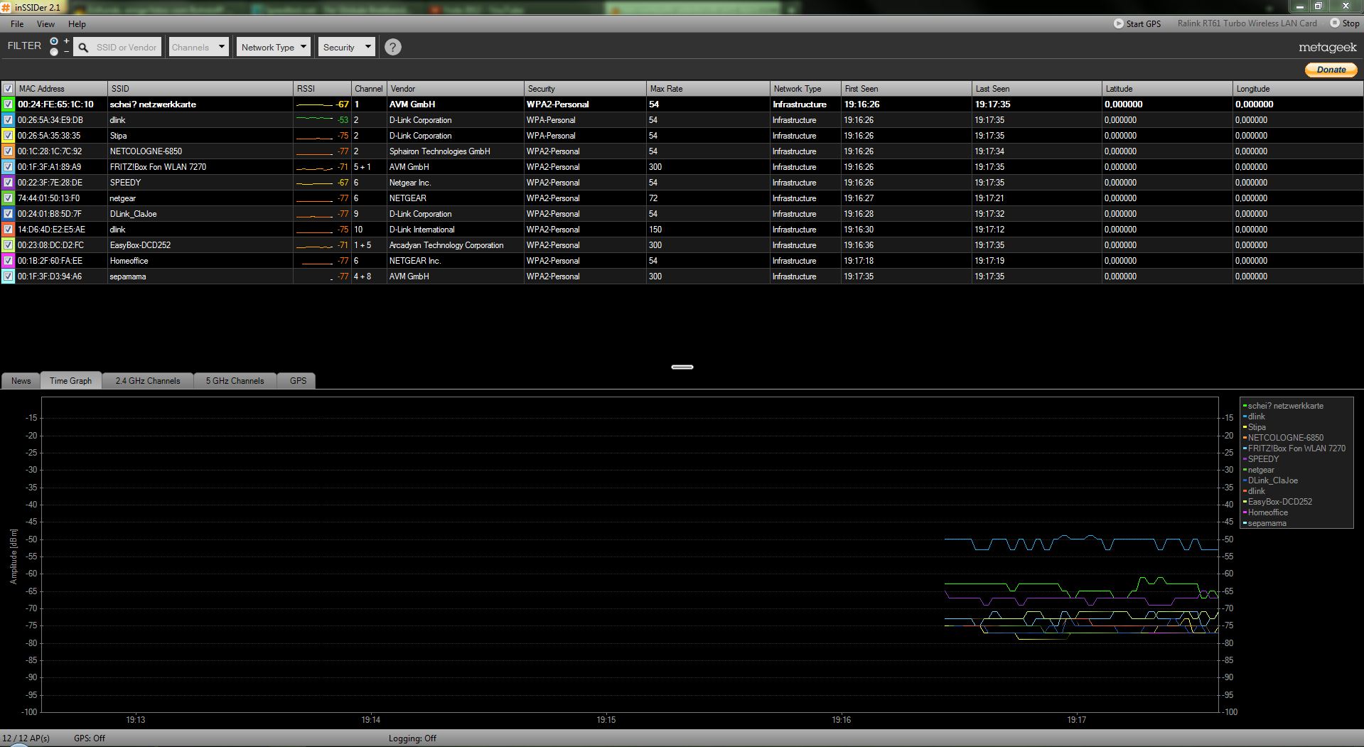Uncheck the DLink_ClaJoe network checkbox
The image size is (1364, 747).
(x=8, y=214)
